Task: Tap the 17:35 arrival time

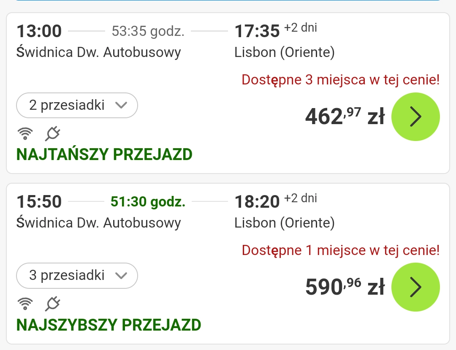Action: pyautogui.click(x=257, y=31)
